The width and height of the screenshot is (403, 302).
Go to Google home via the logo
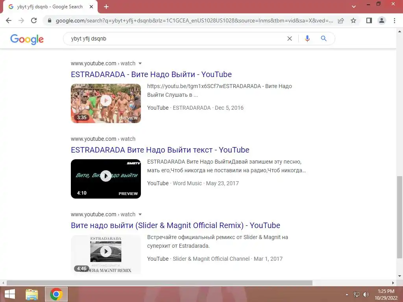(27, 39)
